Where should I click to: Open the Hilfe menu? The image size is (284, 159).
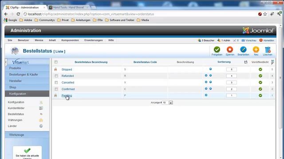pos(111,40)
